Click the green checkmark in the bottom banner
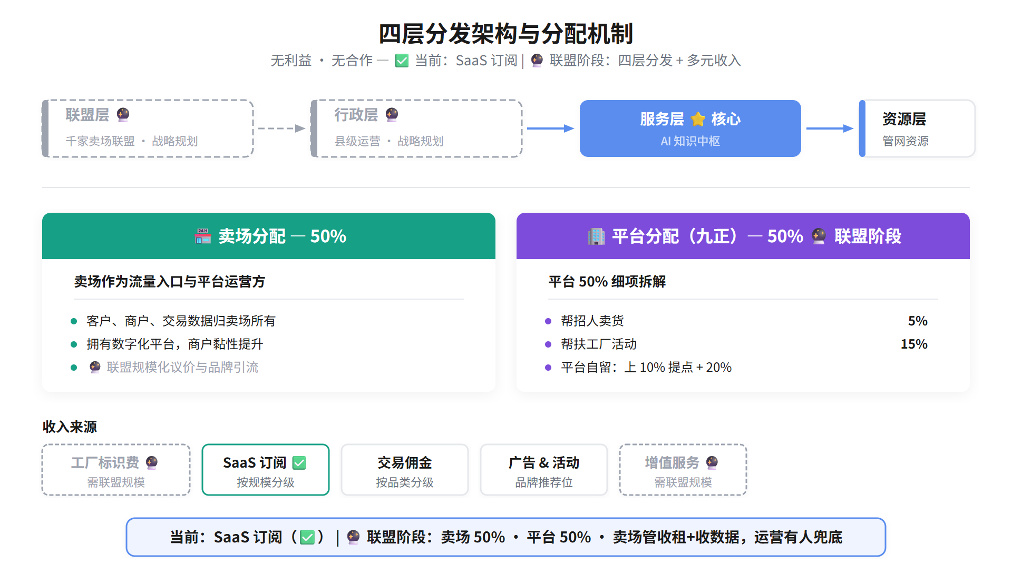The width and height of the screenshot is (1012, 574). pyautogui.click(x=307, y=537)
